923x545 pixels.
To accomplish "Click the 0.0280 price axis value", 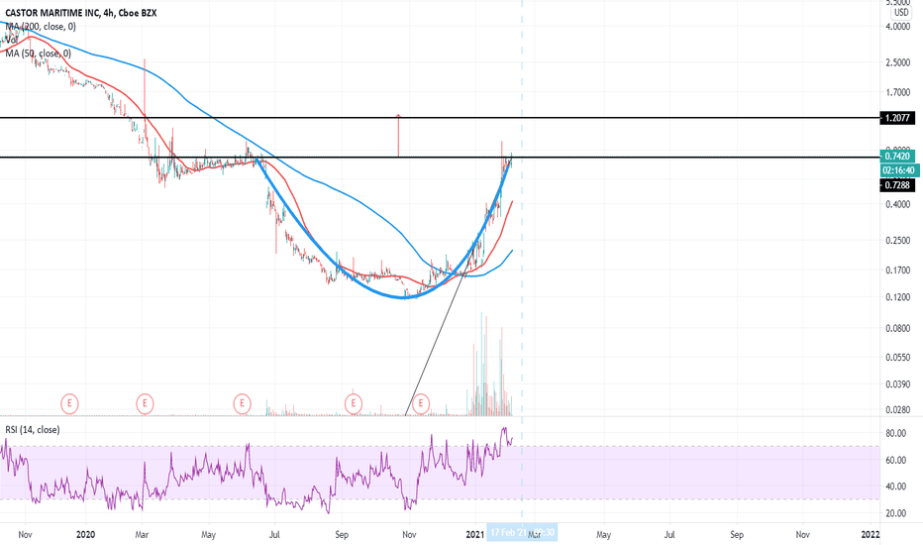I will click(897, 410).
